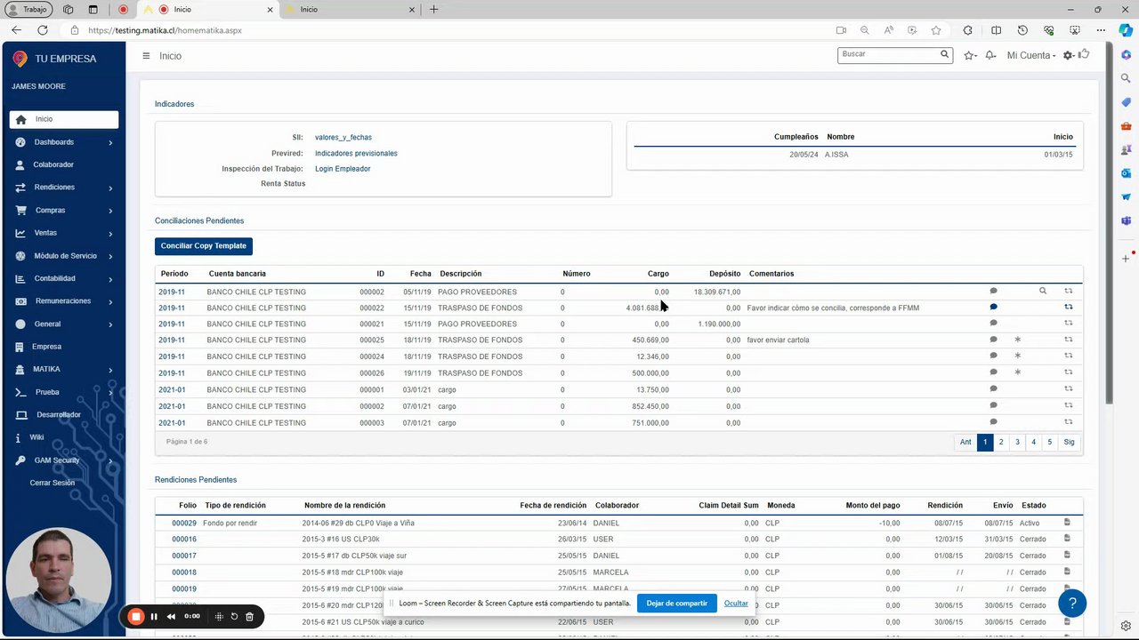Expand Ventas sidebar menu
Screen dimensions: 1139x640
click(x=64, y=233)
